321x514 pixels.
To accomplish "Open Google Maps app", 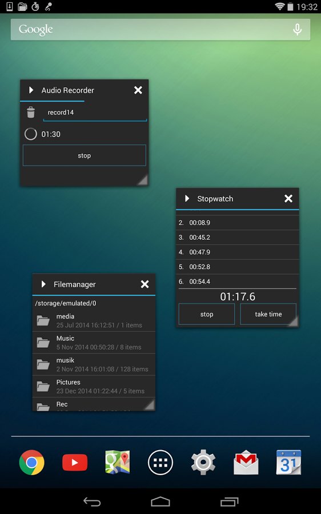I will tap(118, 462).
